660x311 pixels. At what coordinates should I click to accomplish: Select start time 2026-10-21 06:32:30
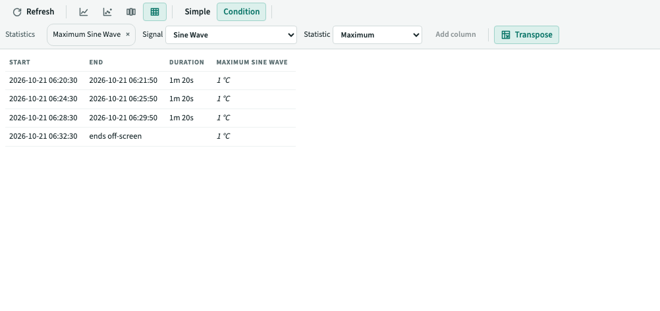43,136
